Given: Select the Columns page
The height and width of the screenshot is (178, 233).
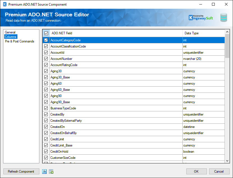Looking at the screenshot, I should [x=11, y=37].
